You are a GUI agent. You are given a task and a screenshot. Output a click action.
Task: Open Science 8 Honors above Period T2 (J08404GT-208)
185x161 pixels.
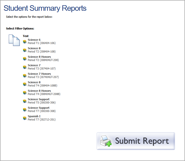pyautogui.click(x=39, y=57)
